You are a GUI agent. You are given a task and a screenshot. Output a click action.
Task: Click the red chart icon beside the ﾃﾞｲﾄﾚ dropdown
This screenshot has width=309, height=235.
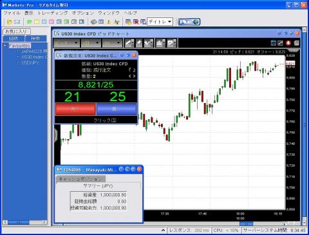click(x=136, y=22)
